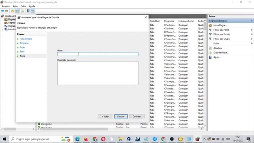
Task: Open the Ação menu
Action: (15, 6)
